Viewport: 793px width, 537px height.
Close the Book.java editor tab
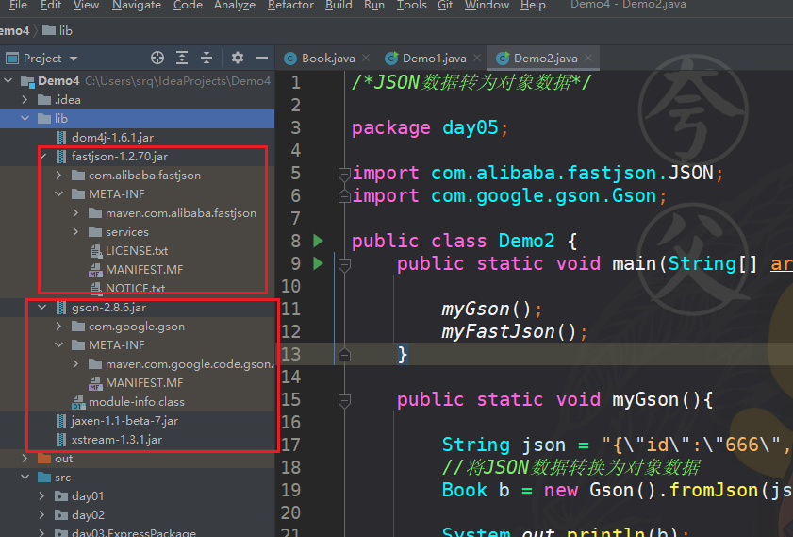pyautogui.click(x=366, y=58)
